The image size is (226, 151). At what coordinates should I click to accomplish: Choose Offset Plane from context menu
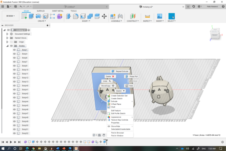click(116, 104)
